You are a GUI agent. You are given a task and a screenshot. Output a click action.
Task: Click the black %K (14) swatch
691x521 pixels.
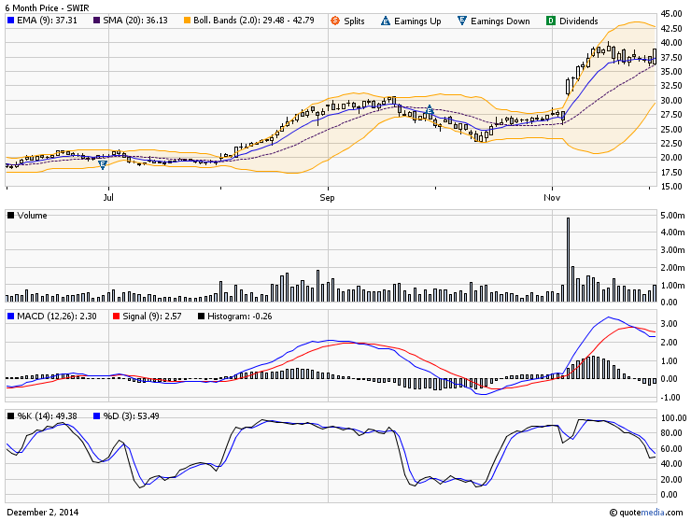[11, 415]
